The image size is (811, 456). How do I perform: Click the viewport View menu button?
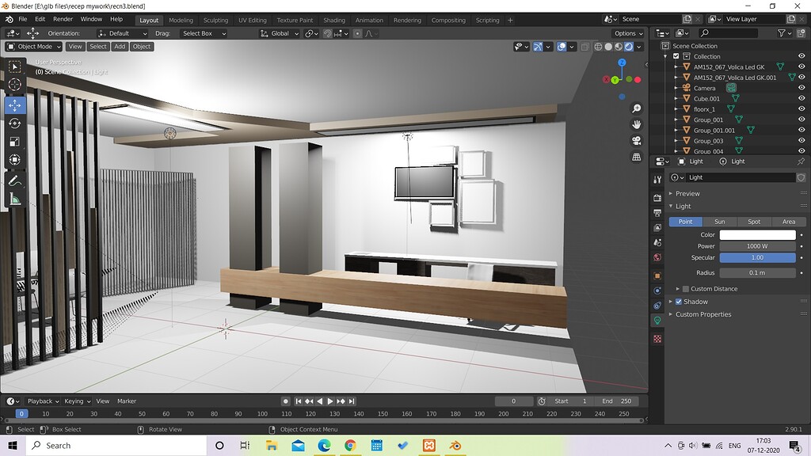75,47
